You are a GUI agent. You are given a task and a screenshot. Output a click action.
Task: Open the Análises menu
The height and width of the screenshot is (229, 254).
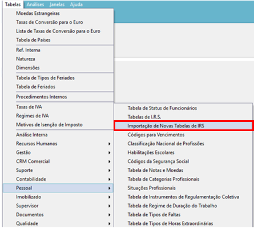click(x=35, y=5)
